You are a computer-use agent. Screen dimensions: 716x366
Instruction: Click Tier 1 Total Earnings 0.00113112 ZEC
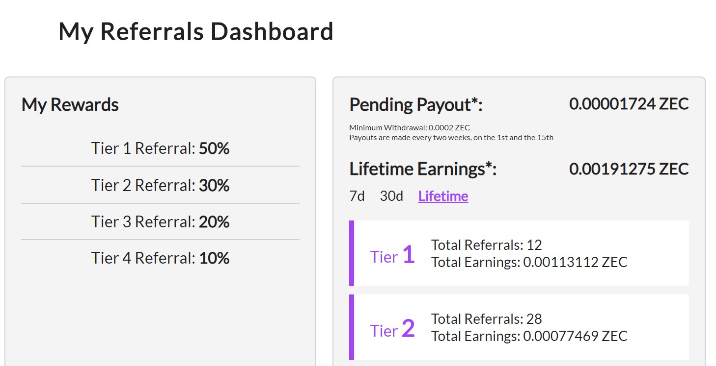(x=529, y=262)
